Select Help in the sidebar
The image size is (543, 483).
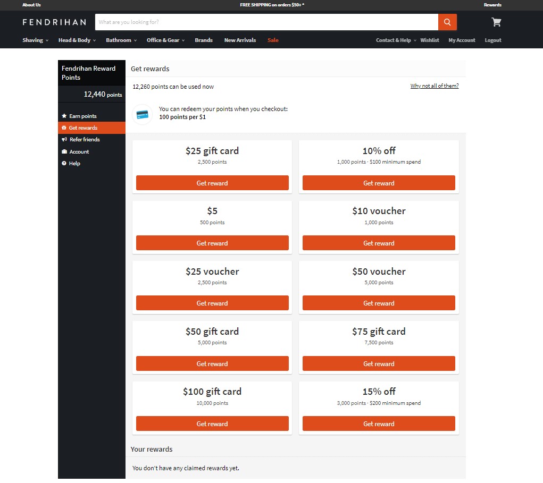91,163
